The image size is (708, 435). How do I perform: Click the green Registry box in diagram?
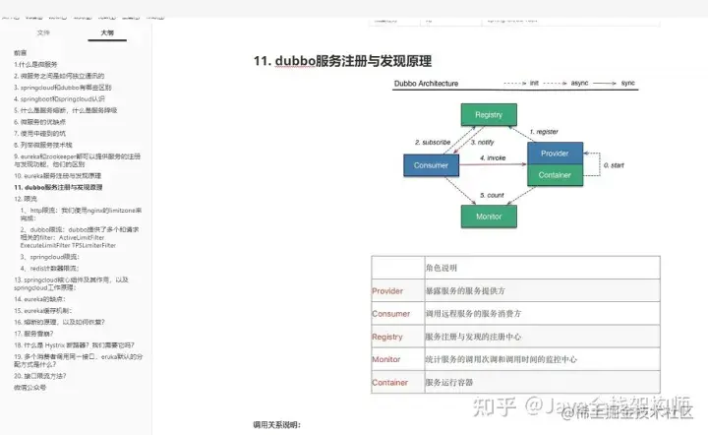tap(489, 115)
